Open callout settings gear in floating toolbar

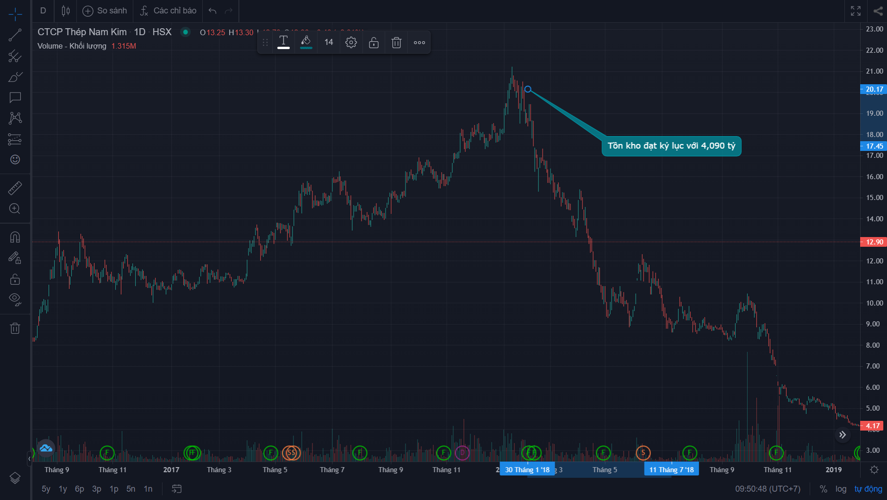[x=351, y=43]
